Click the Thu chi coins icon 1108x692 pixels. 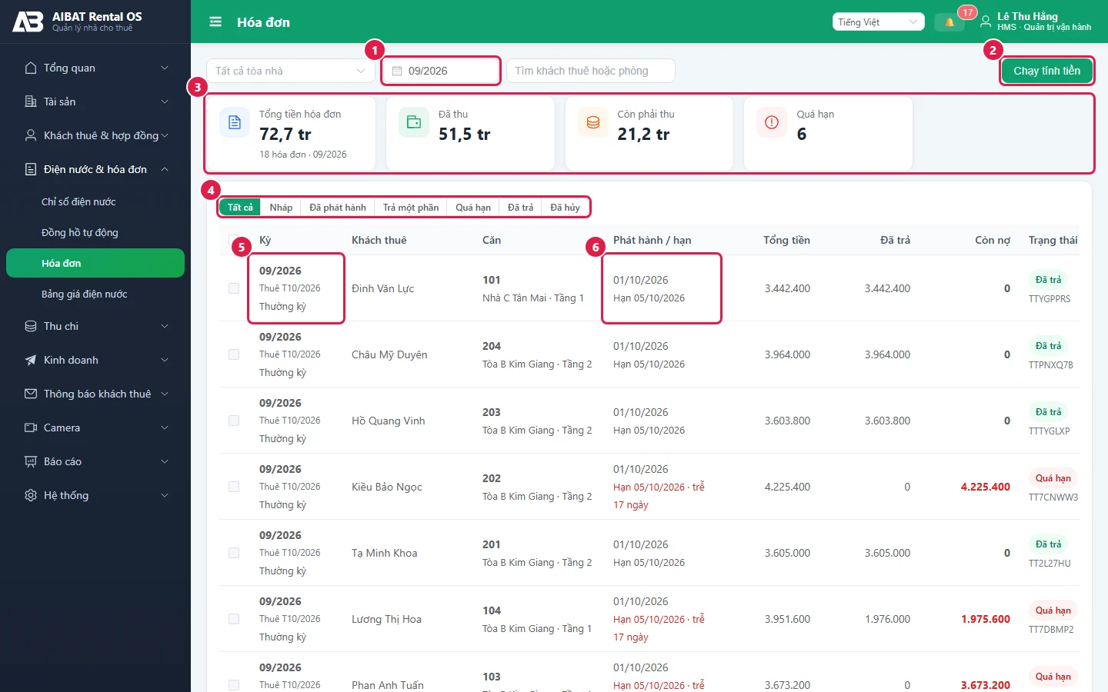[x=31, y=326]
